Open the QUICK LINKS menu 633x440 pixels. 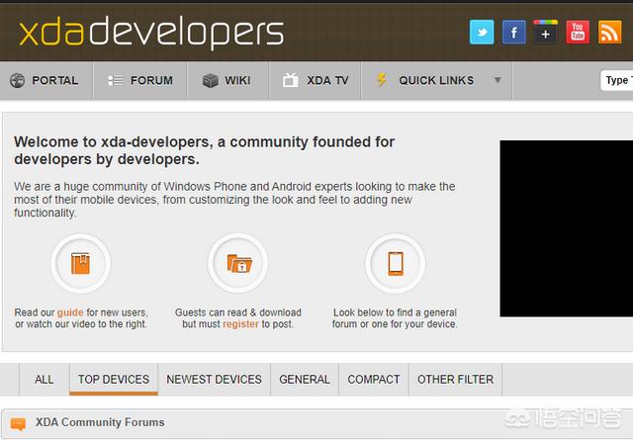click(437, 80)
